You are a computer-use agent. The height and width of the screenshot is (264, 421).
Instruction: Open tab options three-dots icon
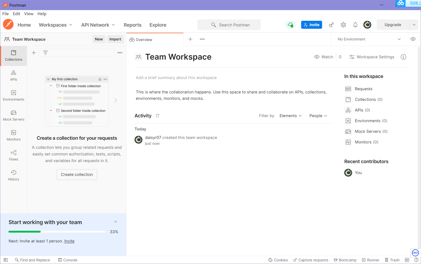pyautogui.click(x=202, y=39)
